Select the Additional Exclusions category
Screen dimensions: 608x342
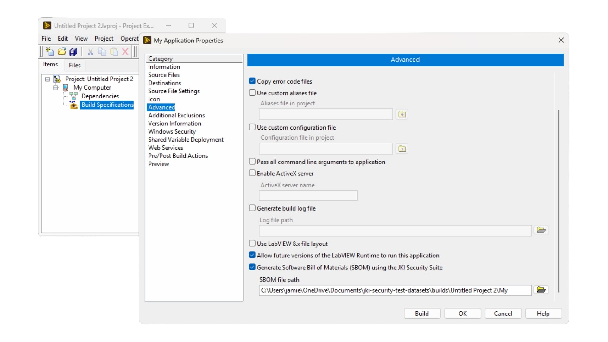click(176, 115)
